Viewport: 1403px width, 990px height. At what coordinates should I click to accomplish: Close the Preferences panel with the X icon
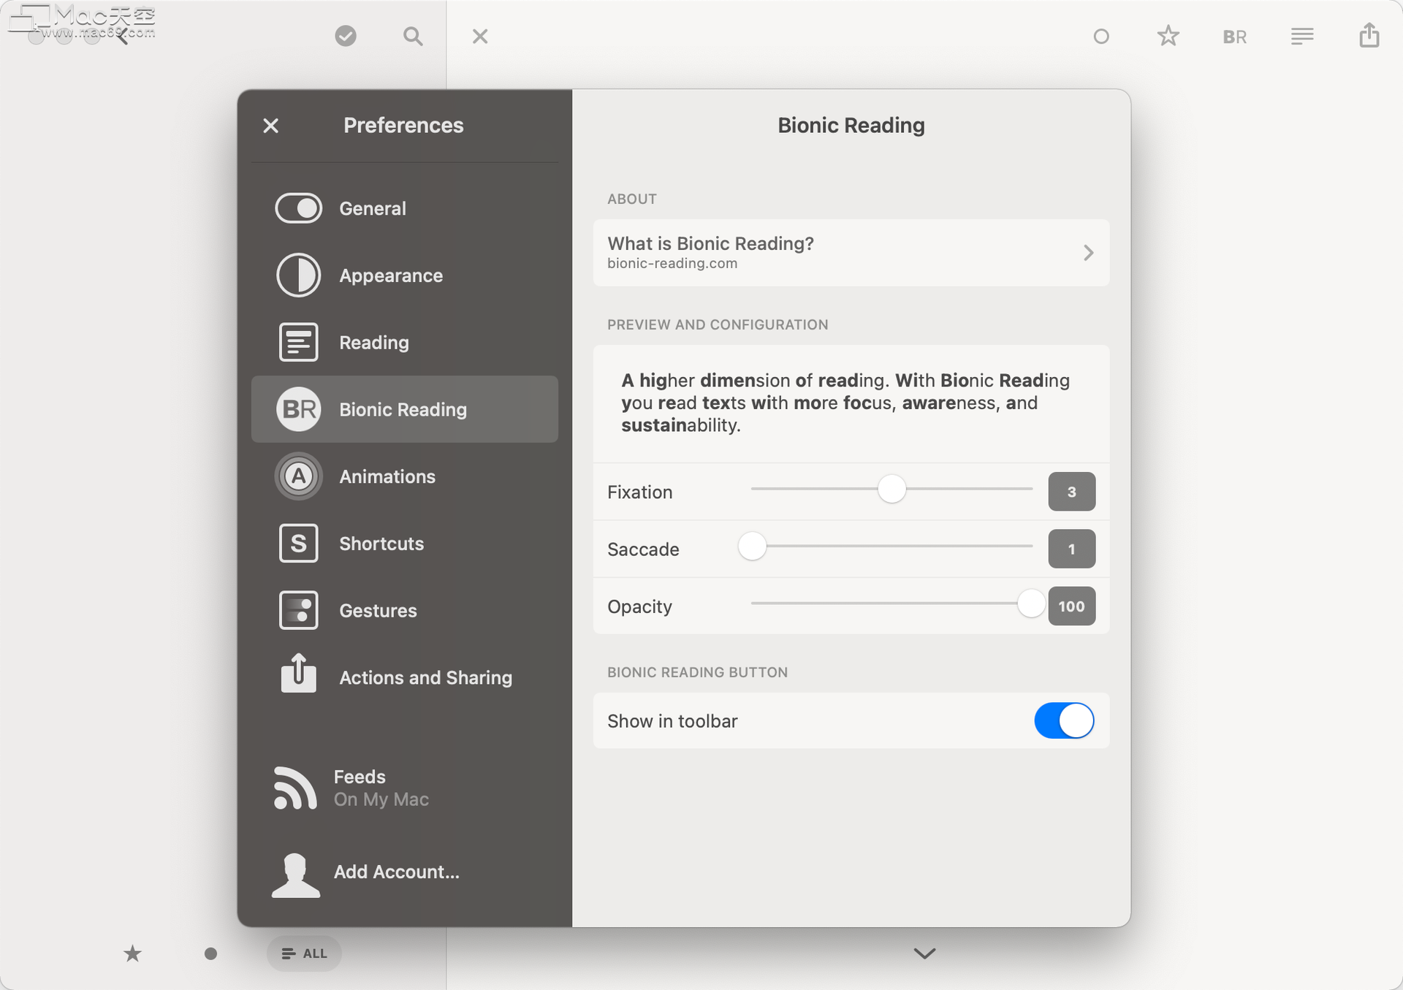click(x=270, y=126)
